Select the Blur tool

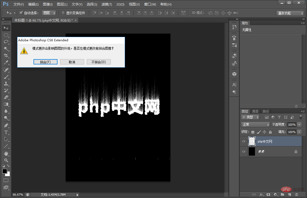click(6, 111)
